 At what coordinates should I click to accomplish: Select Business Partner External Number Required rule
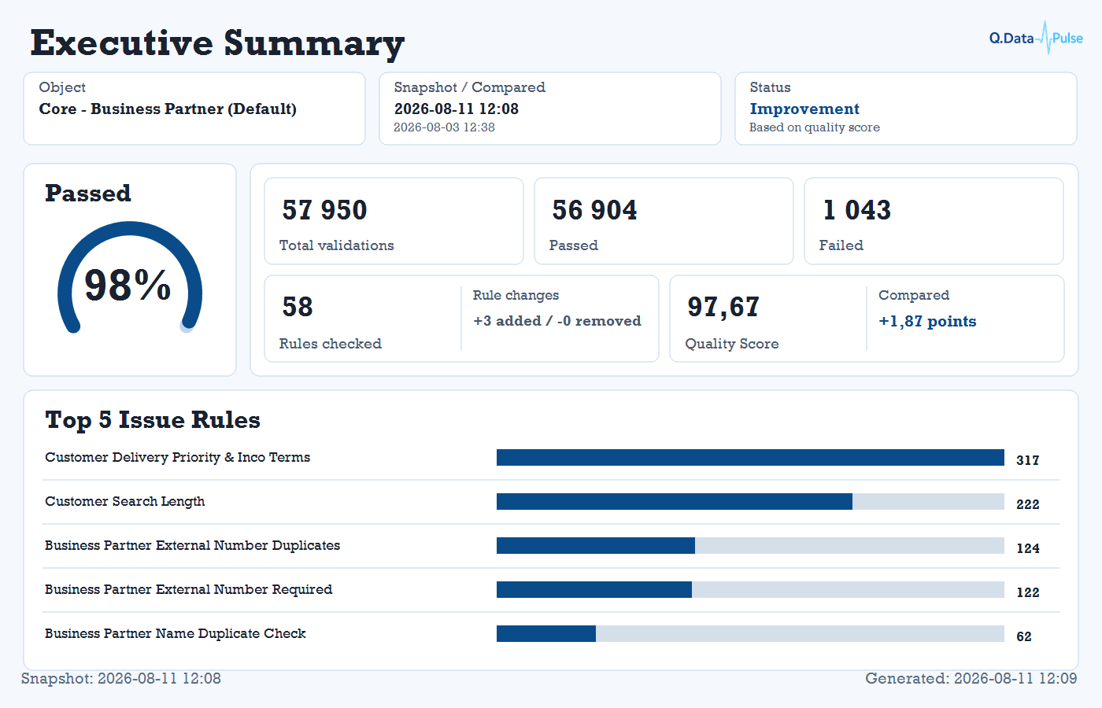188,589
